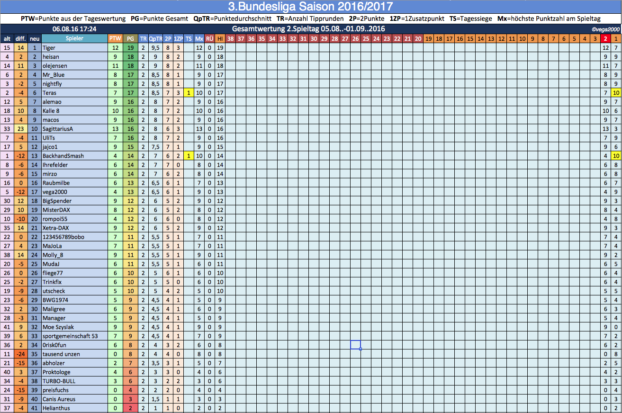Select the date cell 06.08.16 17:24
This screenshot has height=413, width=622.
(x=74, y=29)
